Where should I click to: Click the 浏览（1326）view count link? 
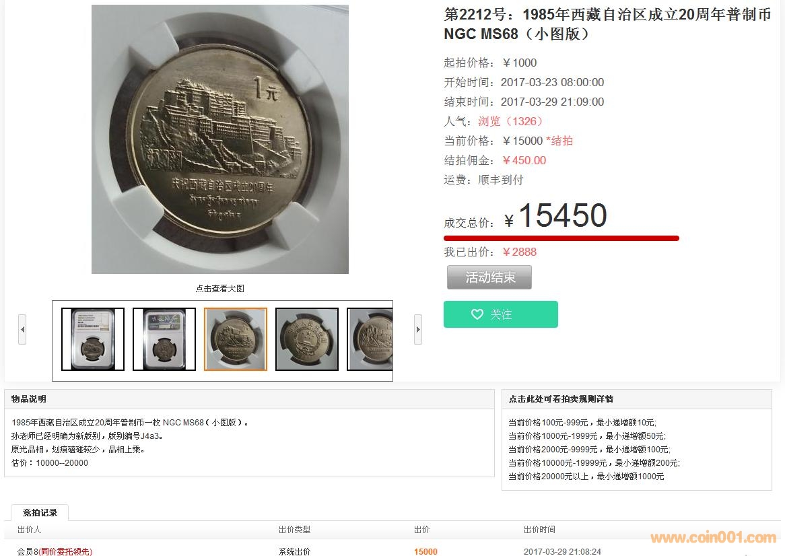pyautogui.click(x=510, y=121)
